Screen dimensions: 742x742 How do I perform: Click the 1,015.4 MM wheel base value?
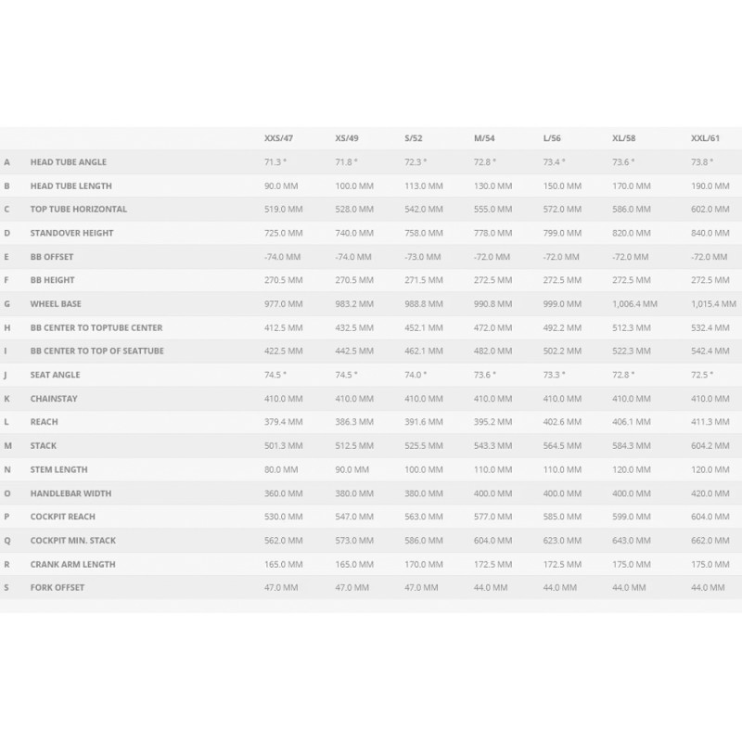pos(713,303)
